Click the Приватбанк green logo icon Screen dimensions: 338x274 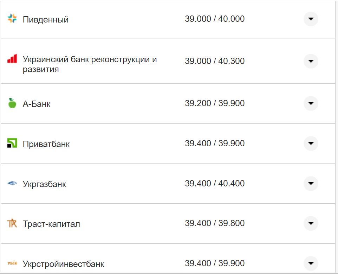(x=12, y=143)
